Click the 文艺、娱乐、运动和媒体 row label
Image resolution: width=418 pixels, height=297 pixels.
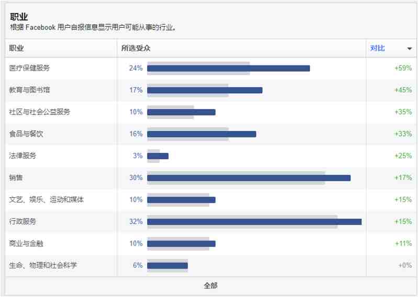[x=47, y=200]
